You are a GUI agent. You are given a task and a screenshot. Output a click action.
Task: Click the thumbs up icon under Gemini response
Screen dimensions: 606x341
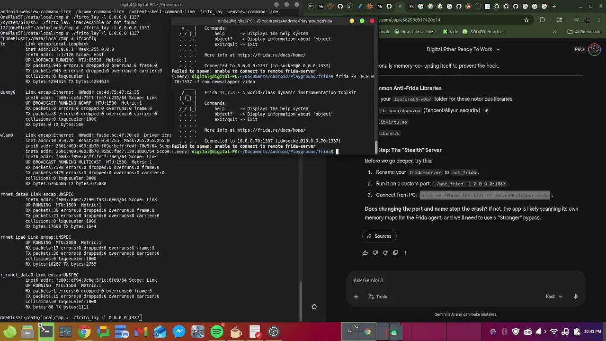click(365, 253)
